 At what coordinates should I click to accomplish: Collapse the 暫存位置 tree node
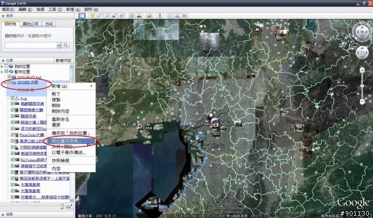2,72
